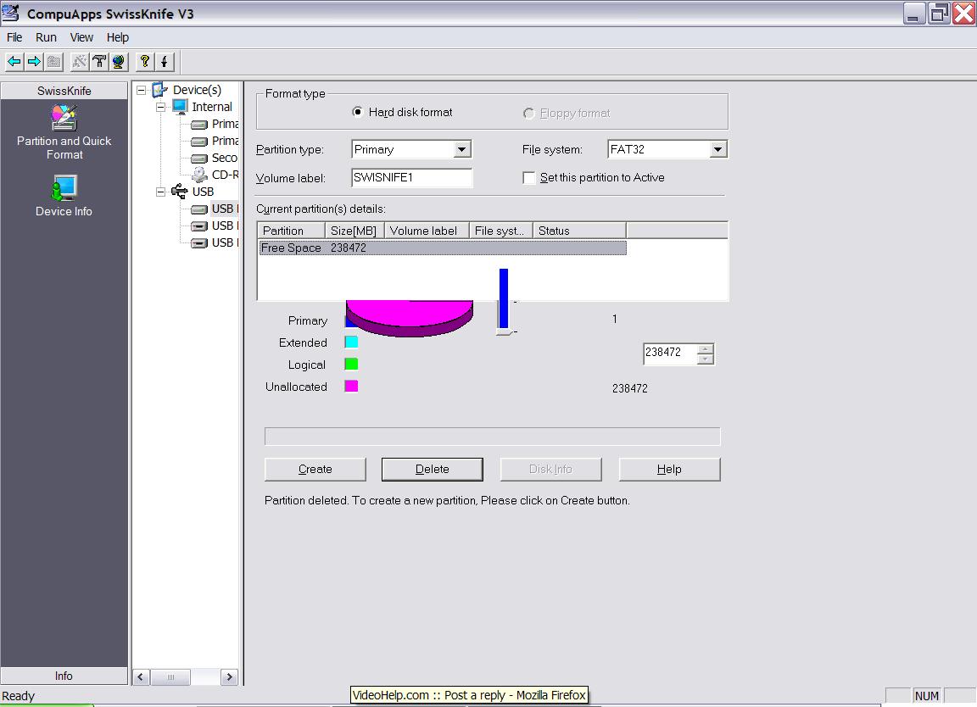The image size is (977, 707).
Task: Click the Logical green legend swatch
Action: click(x=351, y=364)
